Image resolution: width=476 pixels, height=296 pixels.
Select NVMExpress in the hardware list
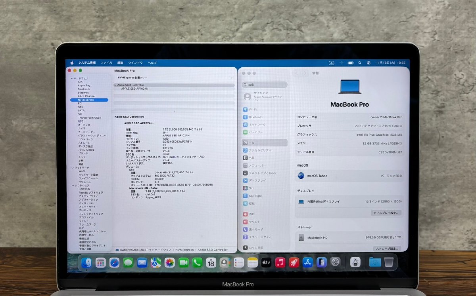point(89,100)
